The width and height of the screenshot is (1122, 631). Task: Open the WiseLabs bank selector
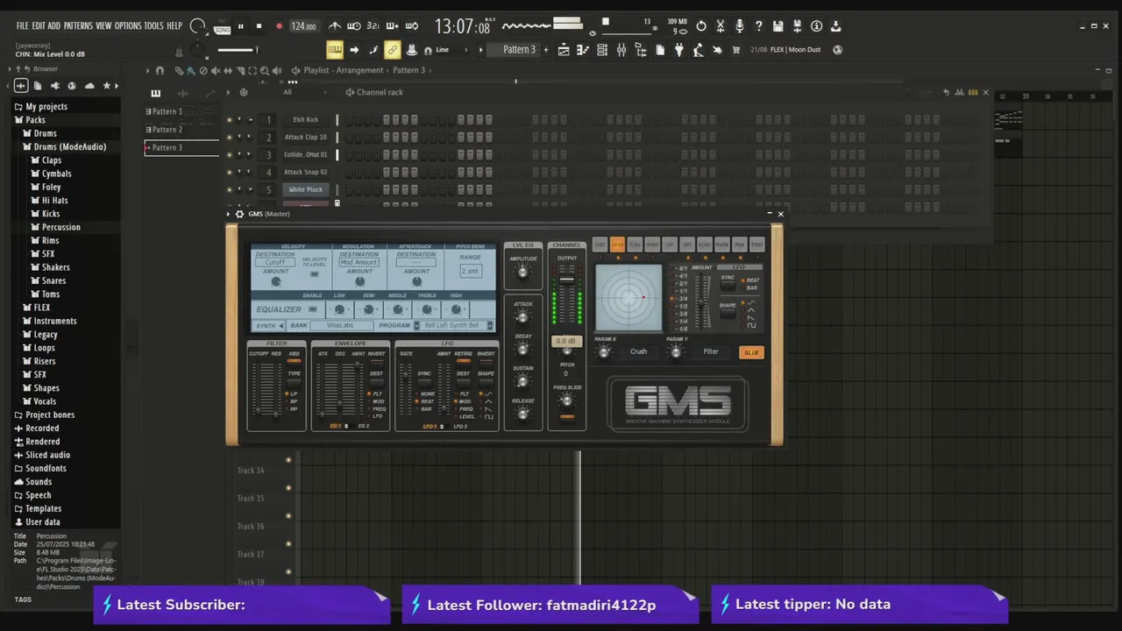pyautogui.click(x=341, y=325)
